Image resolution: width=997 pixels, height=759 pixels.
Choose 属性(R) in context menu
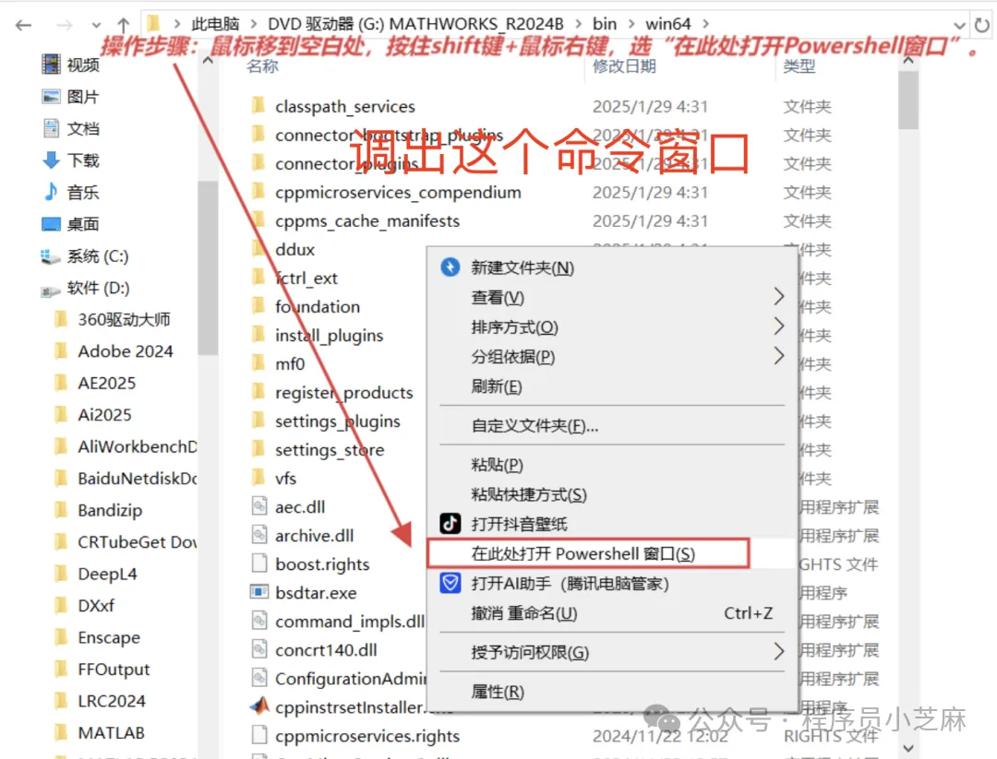coord(612,692)
